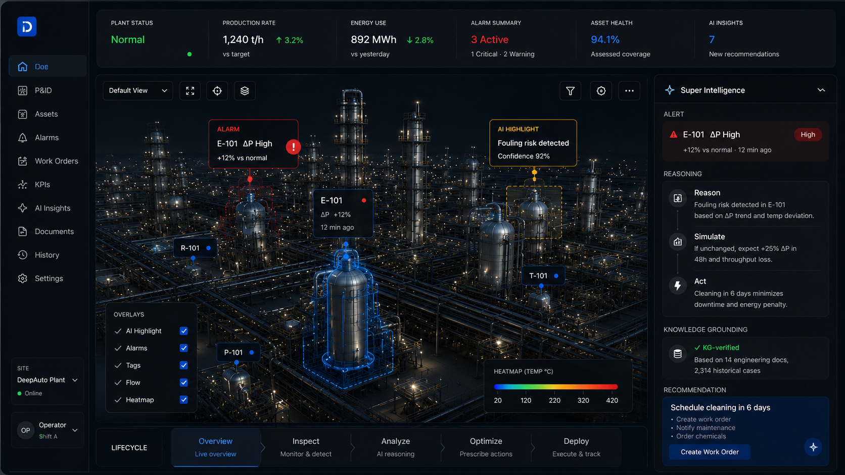This screenshot has height=475, width=845.
Task: Click the 892 MWh energy use value
Action: tap(373, 39)
